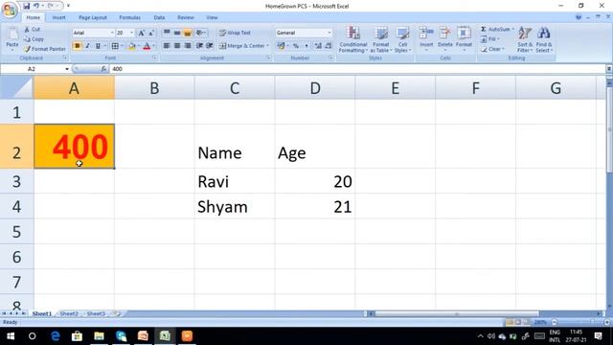Open the Font dialog launcher
This screenshot has height=345, width=613.
pos(154,57)
